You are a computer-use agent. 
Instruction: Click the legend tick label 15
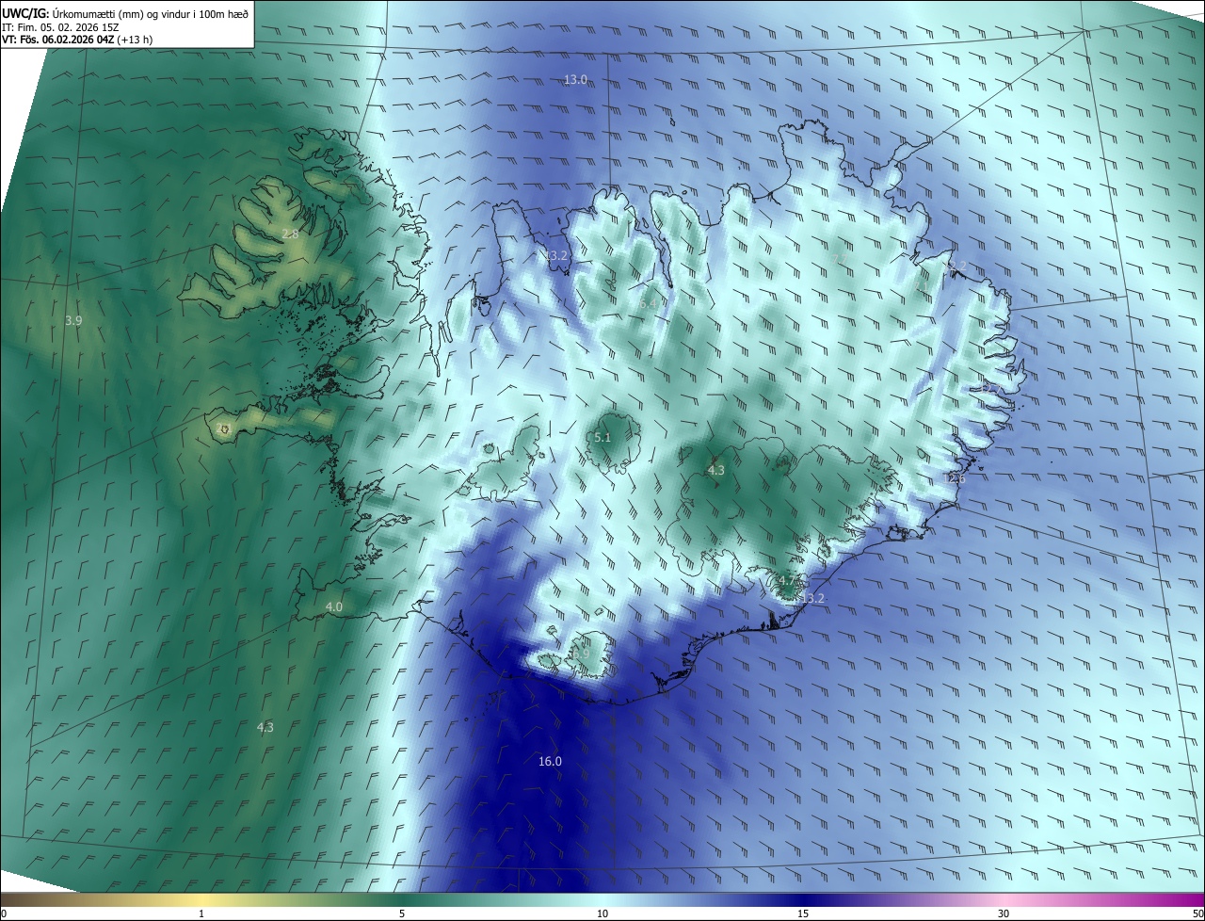pos(803,913)
